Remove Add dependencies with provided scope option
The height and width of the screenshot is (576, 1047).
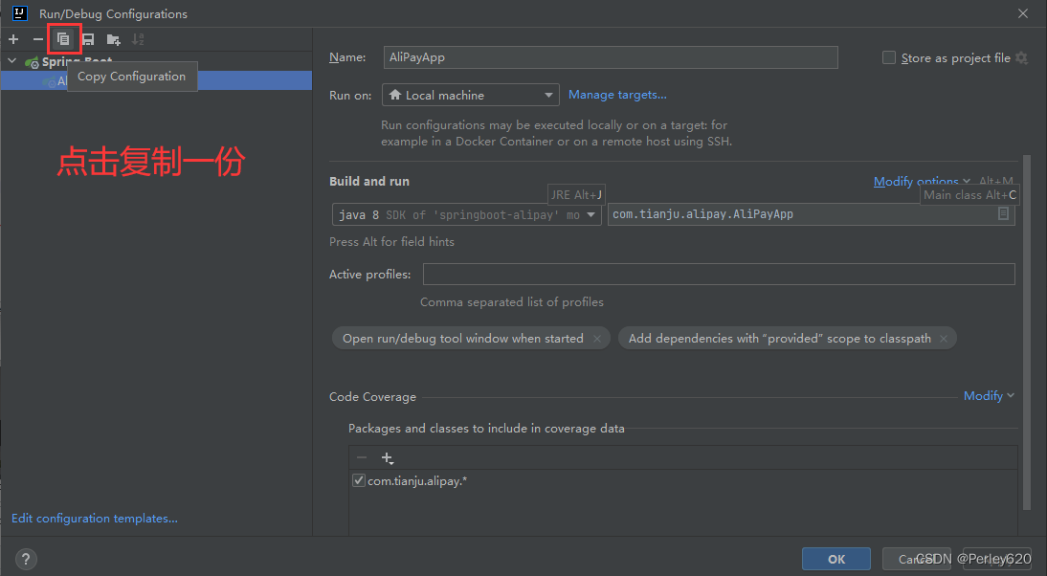pyautogui.click(x=944, y=339)
